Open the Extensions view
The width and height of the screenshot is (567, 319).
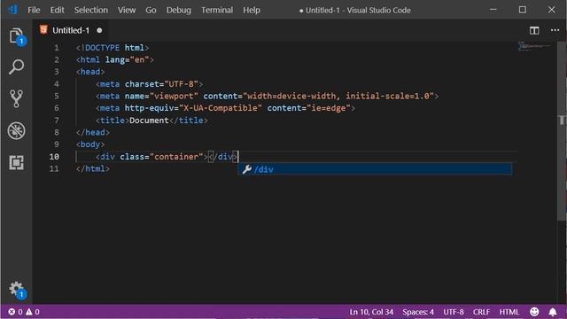(x=16, y=162)
